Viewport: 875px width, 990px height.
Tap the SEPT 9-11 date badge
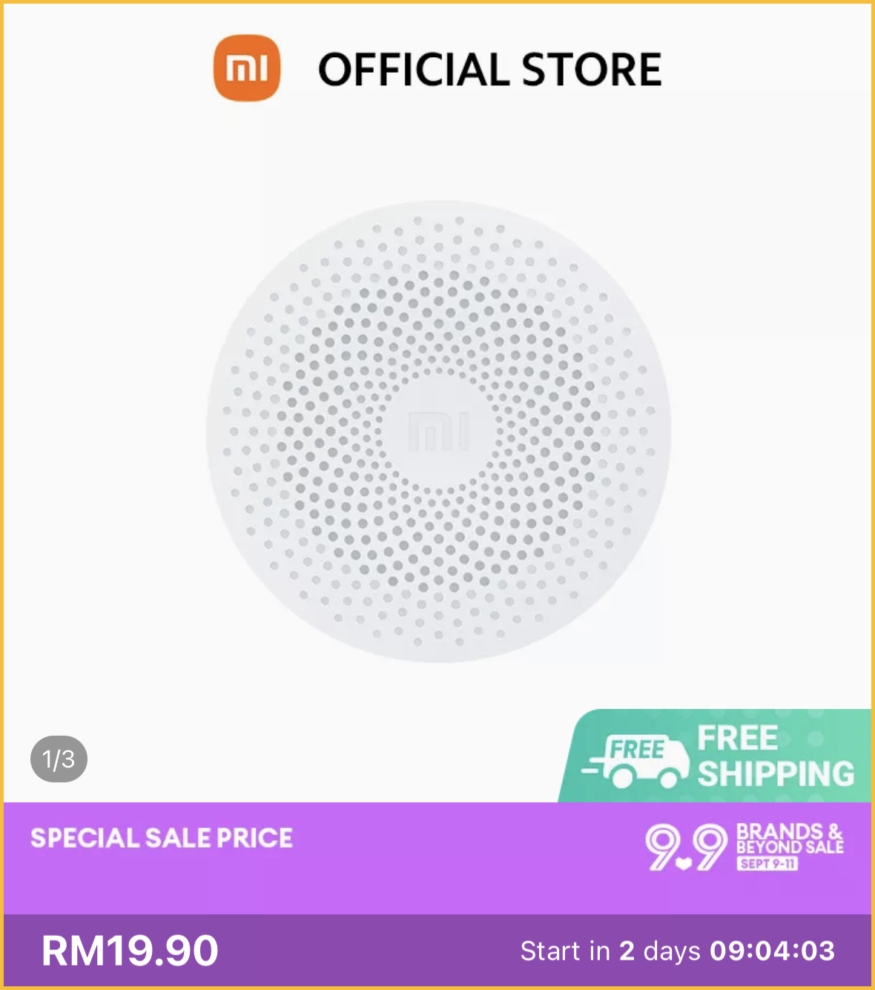[x=767, y=864]
